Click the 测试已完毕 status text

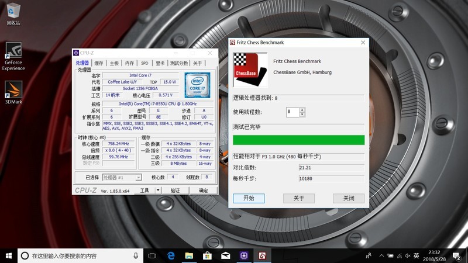point(247,127)
